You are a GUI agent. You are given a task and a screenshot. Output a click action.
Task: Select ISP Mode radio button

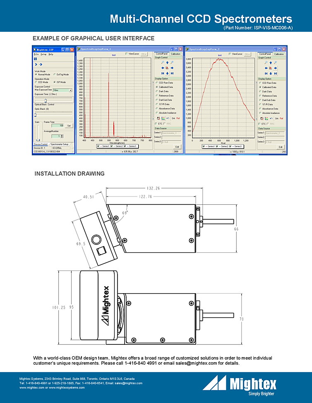tap(54, 82)
